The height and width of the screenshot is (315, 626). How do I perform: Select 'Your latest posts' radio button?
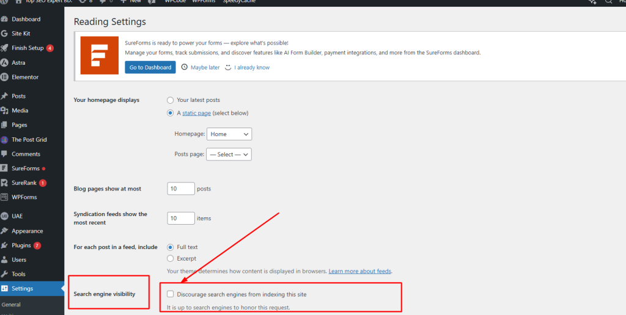click(x=171, y=100)
